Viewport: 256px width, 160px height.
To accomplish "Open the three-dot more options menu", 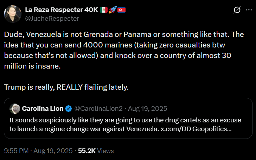I will pos(248,10).
